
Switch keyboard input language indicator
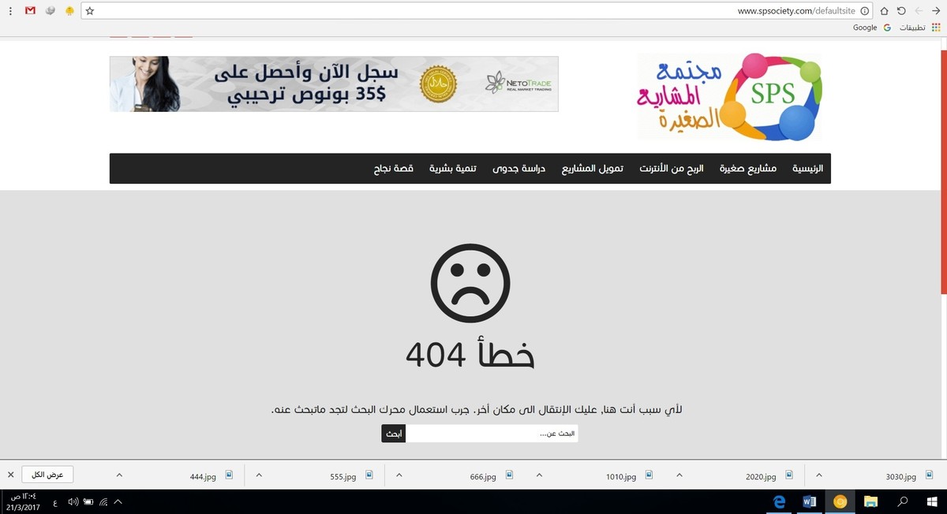click(x=54, y=502)
